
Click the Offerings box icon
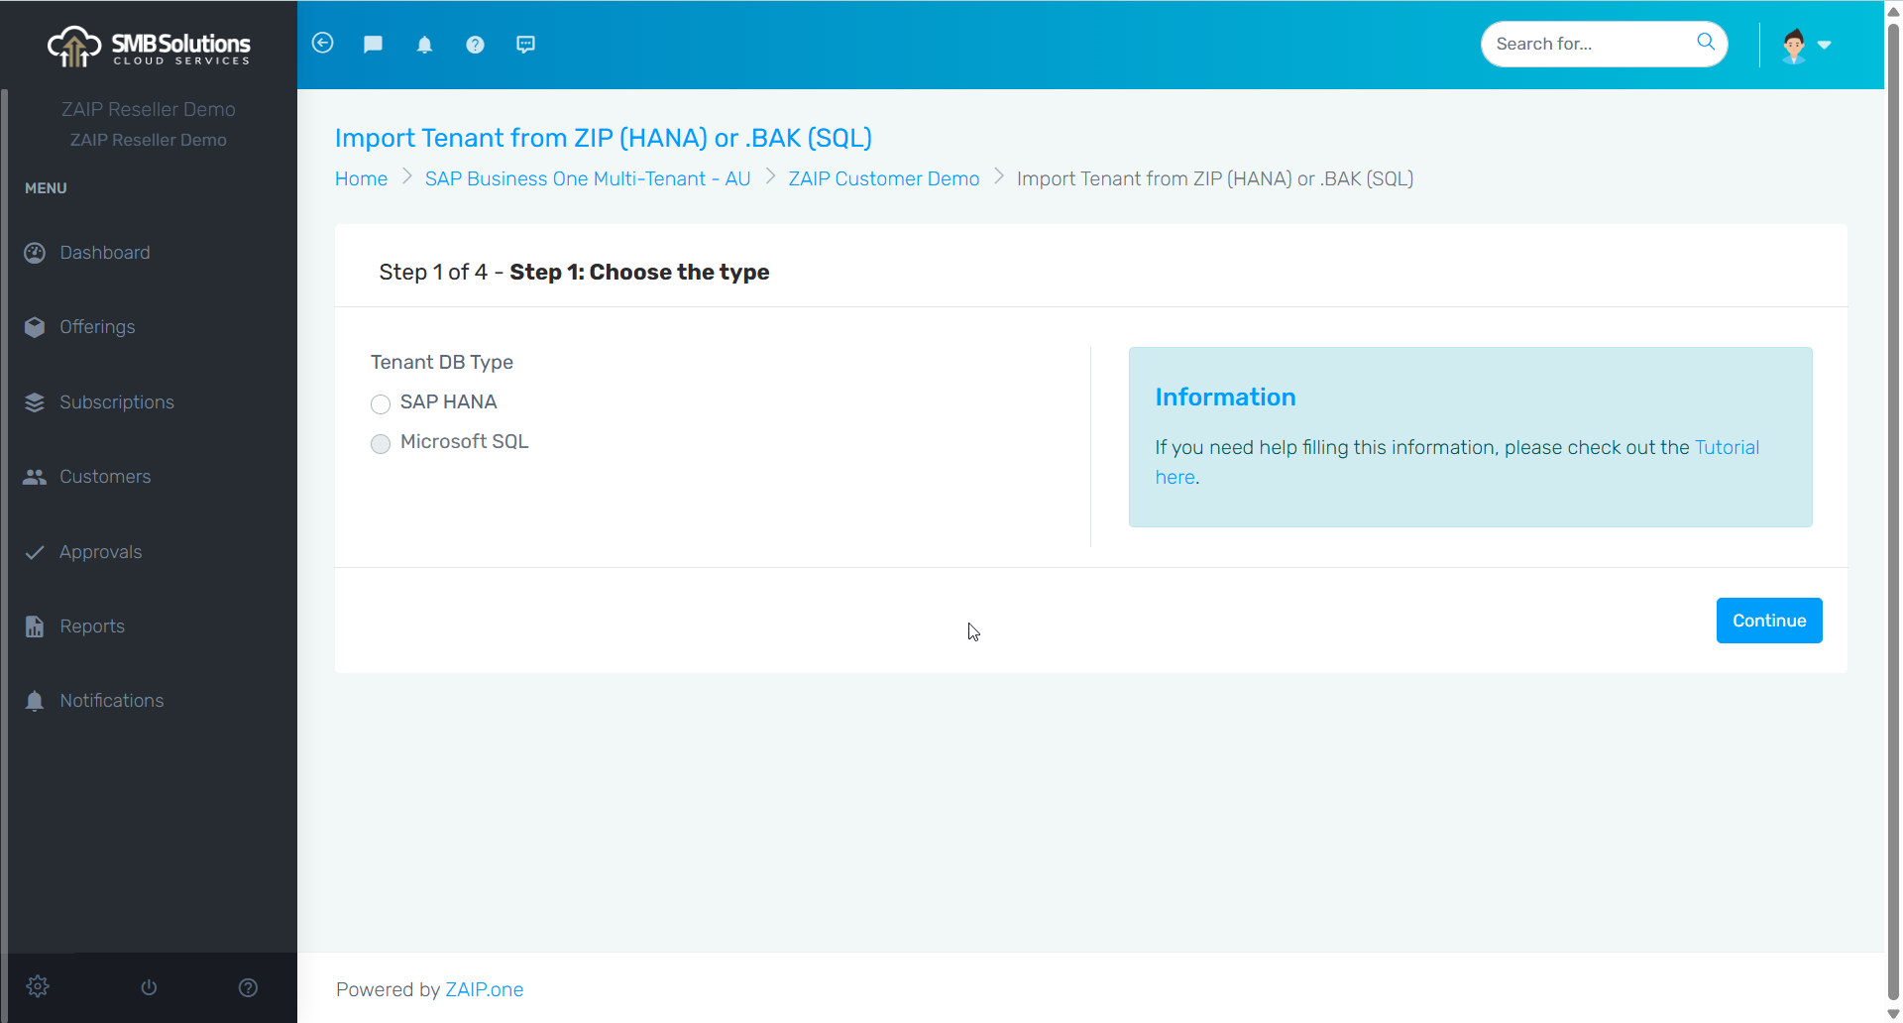pos(35,327)
